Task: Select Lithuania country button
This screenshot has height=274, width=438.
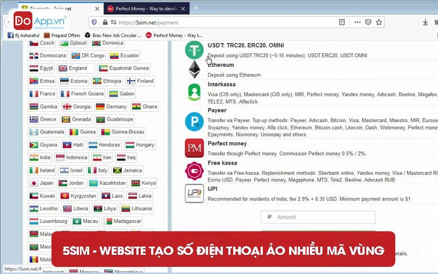Action: tap(136, 209)
